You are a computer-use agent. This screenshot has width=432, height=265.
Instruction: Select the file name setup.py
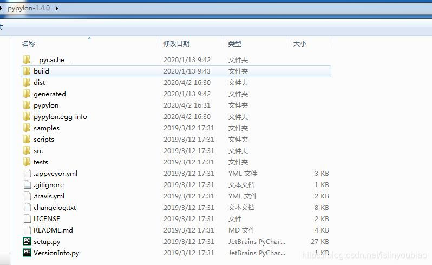point(47,242)
